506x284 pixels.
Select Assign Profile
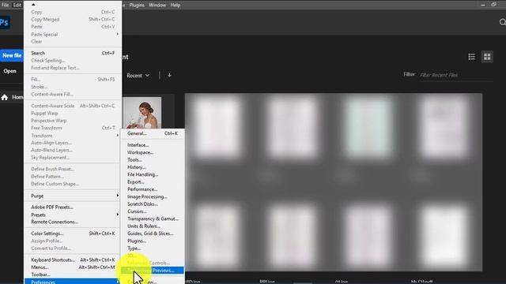pos(73,241)
